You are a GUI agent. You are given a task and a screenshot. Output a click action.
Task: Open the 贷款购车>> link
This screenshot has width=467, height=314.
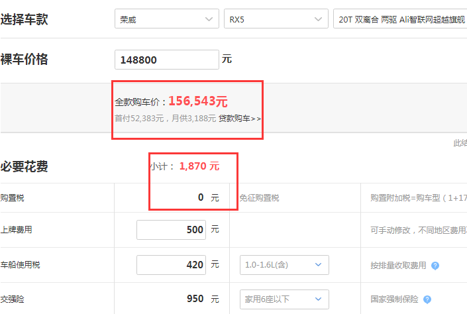tap(240, 119)
